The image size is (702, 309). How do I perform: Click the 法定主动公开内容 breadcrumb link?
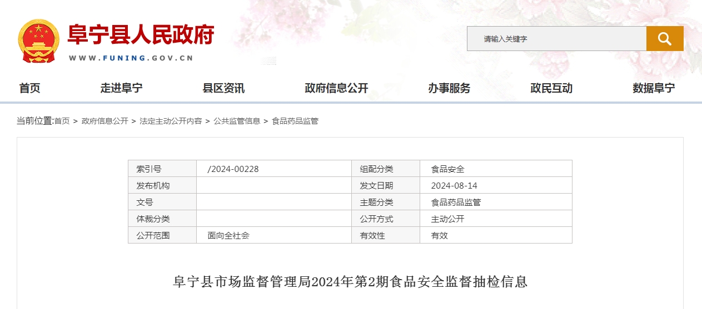pyautogui.click(x=171, y=121)
